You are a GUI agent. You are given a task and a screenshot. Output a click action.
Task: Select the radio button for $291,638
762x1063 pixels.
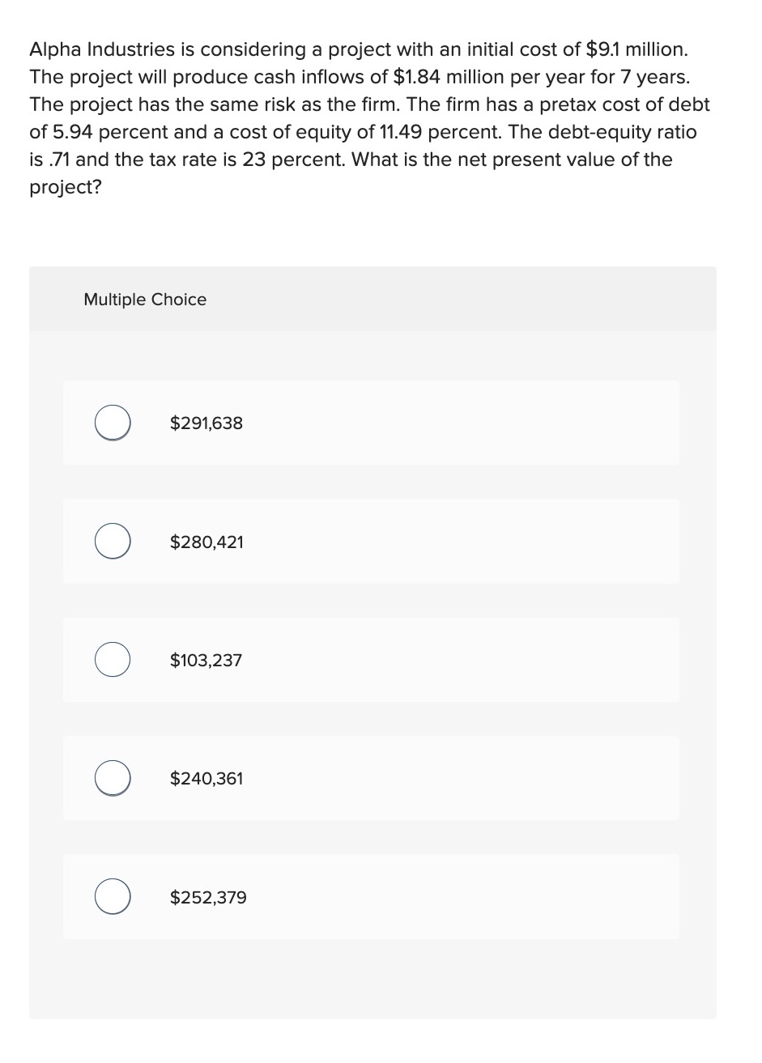click(x=113, y=423)
